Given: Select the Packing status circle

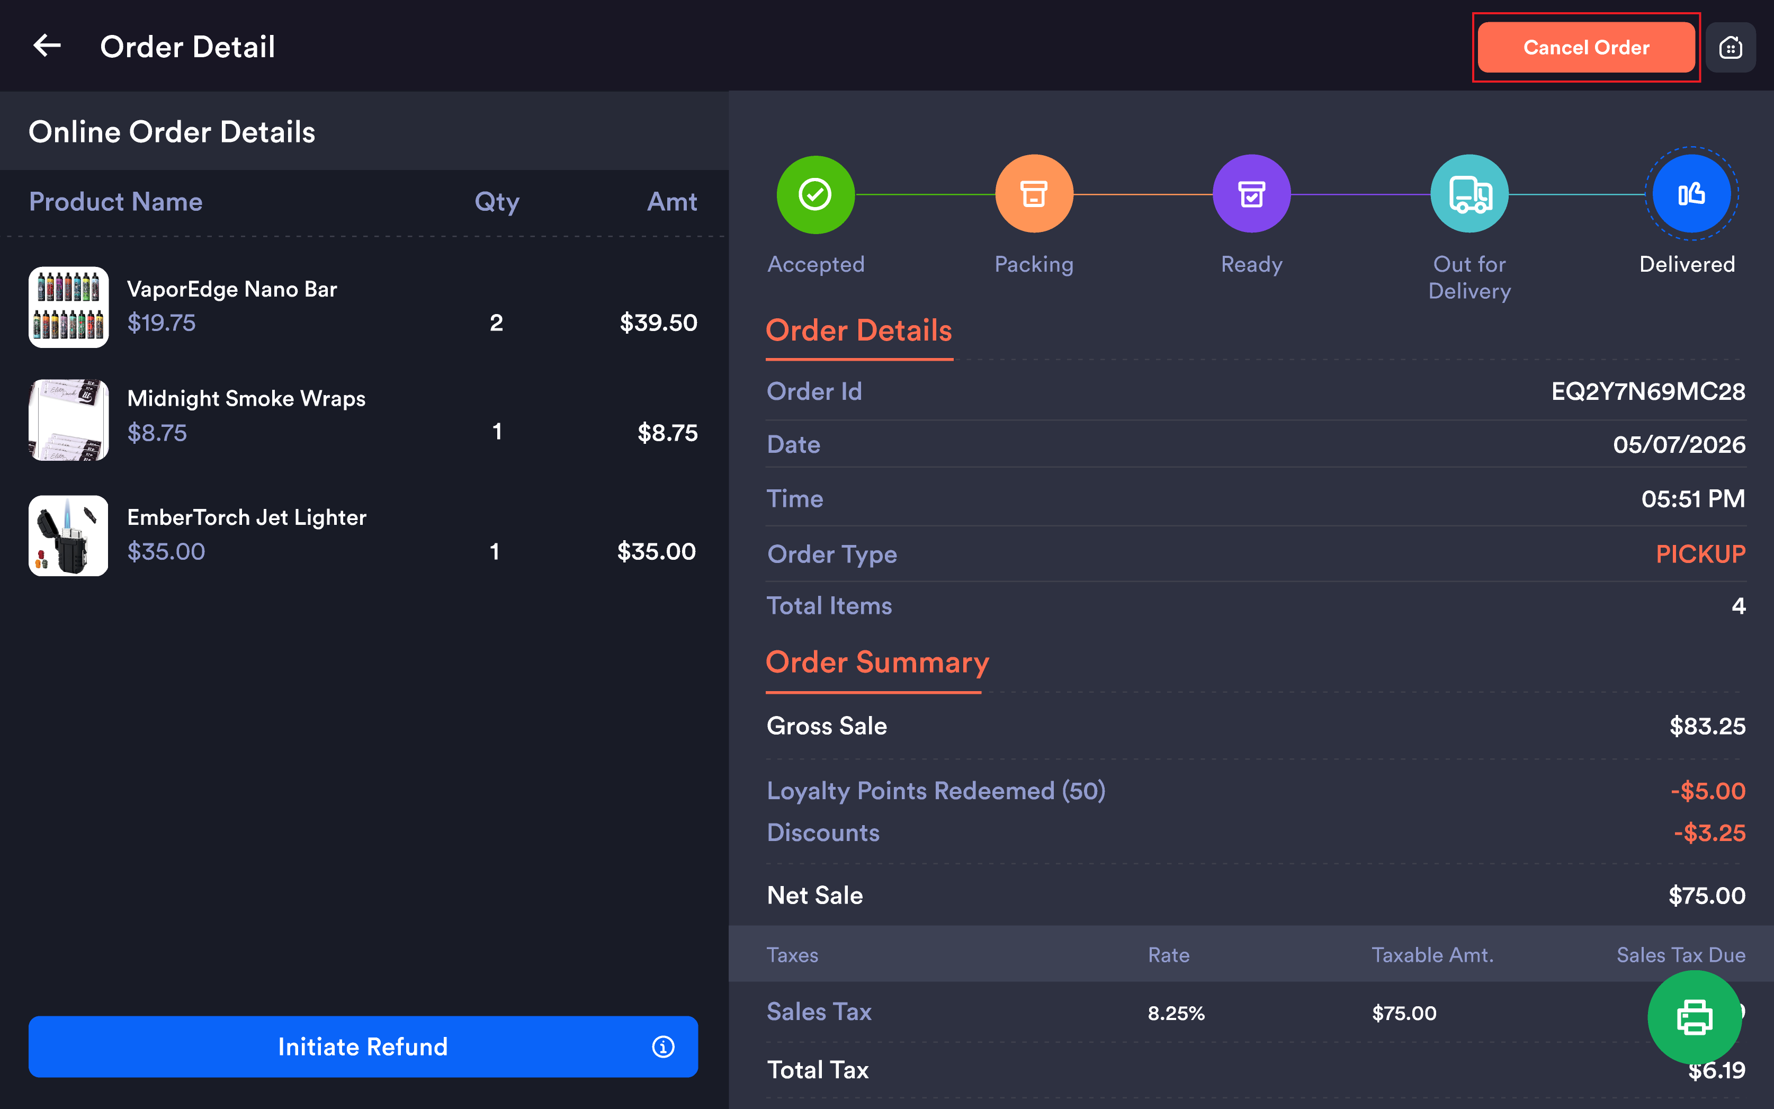Looking at the screenshot, I should point(1033,194).
